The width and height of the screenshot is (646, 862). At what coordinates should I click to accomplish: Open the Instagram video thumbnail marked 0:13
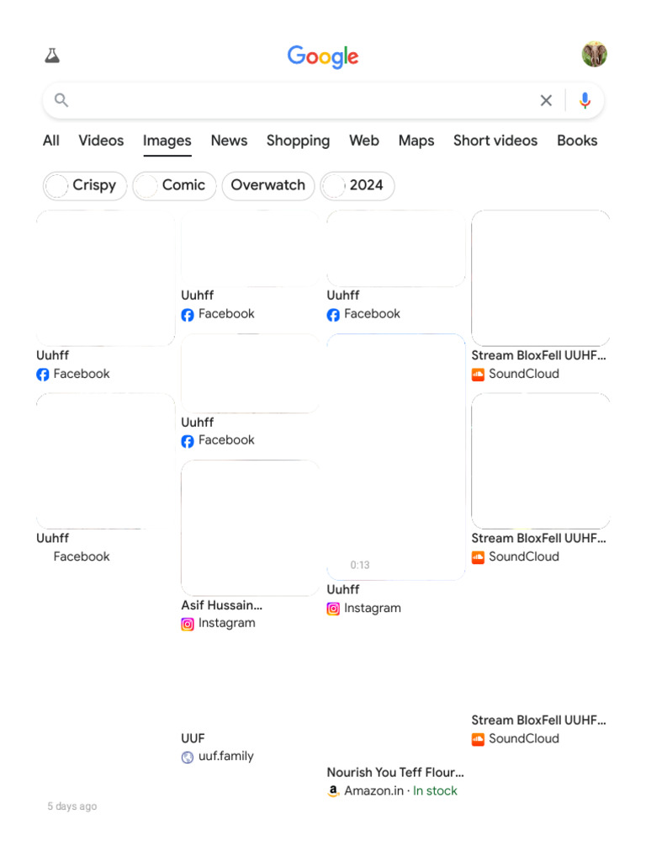pos(395,457)
